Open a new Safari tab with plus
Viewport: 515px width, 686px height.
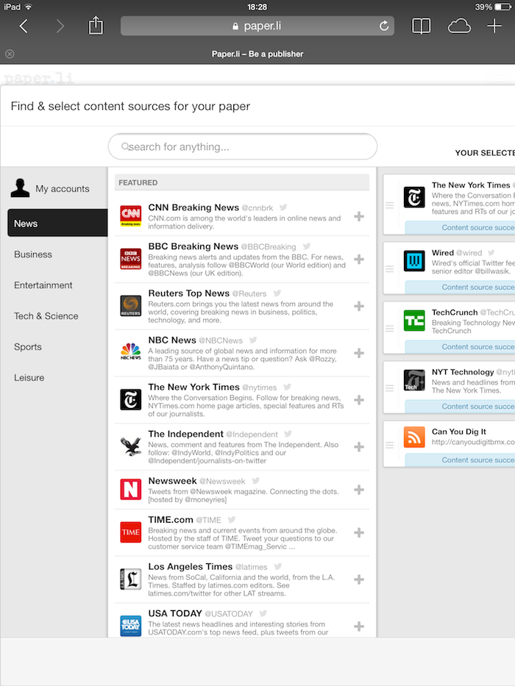click(x=494, y=26)
